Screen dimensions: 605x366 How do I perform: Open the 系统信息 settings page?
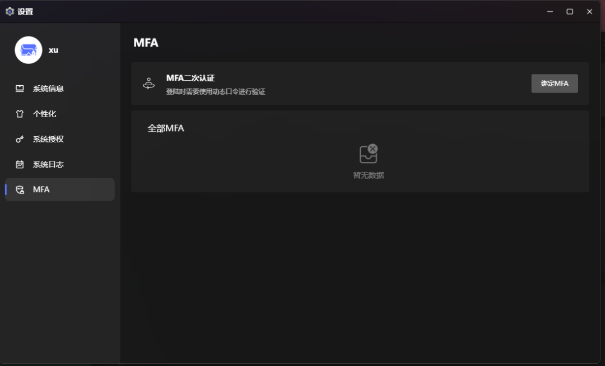[x=48, y=89]
